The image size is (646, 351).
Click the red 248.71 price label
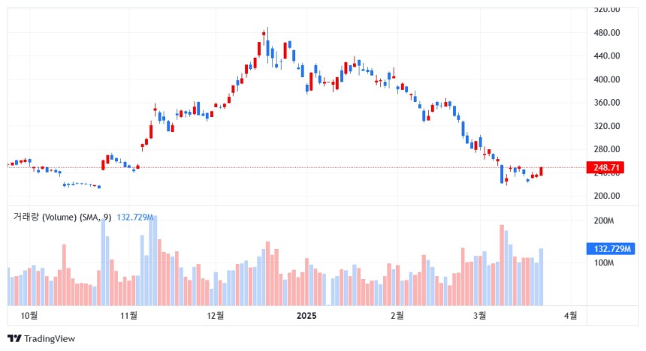coord(605,167)
